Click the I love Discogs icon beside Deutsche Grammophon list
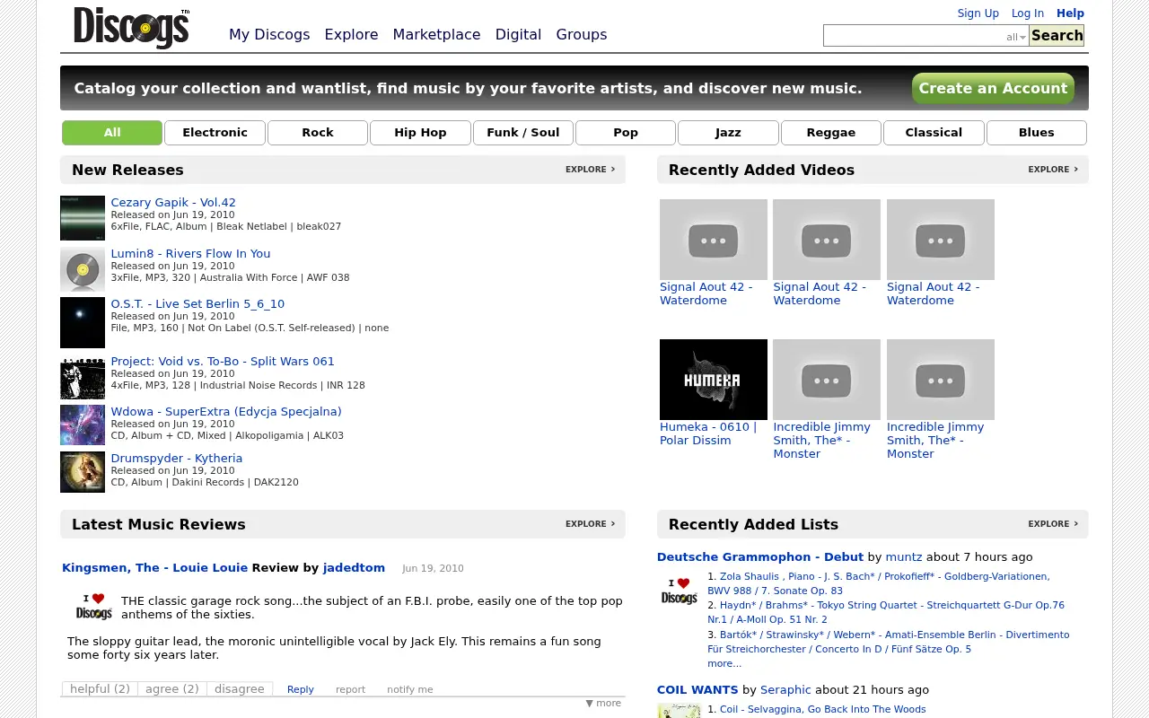 [680, 591]
